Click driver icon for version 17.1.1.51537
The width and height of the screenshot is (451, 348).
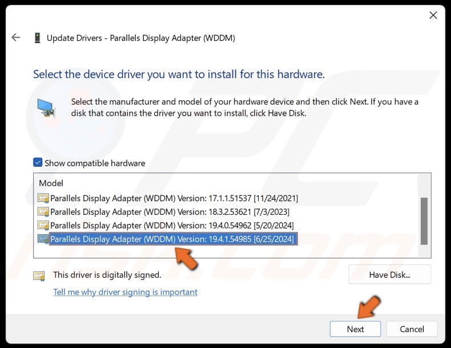(x=43, y=198)
